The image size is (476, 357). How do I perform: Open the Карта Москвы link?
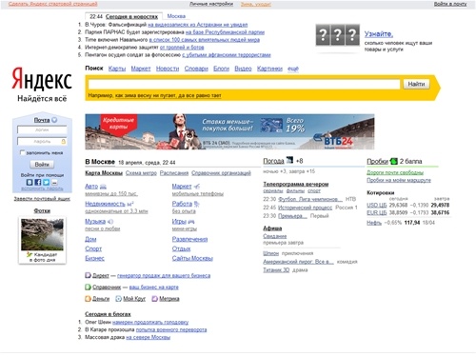(x=104, y=173)
